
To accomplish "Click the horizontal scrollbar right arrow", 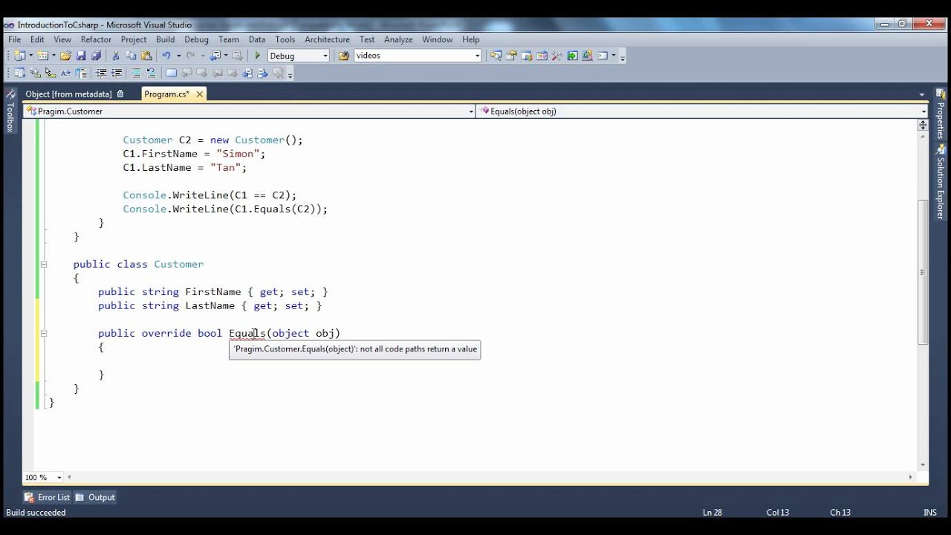I will (x=911, y=478).
